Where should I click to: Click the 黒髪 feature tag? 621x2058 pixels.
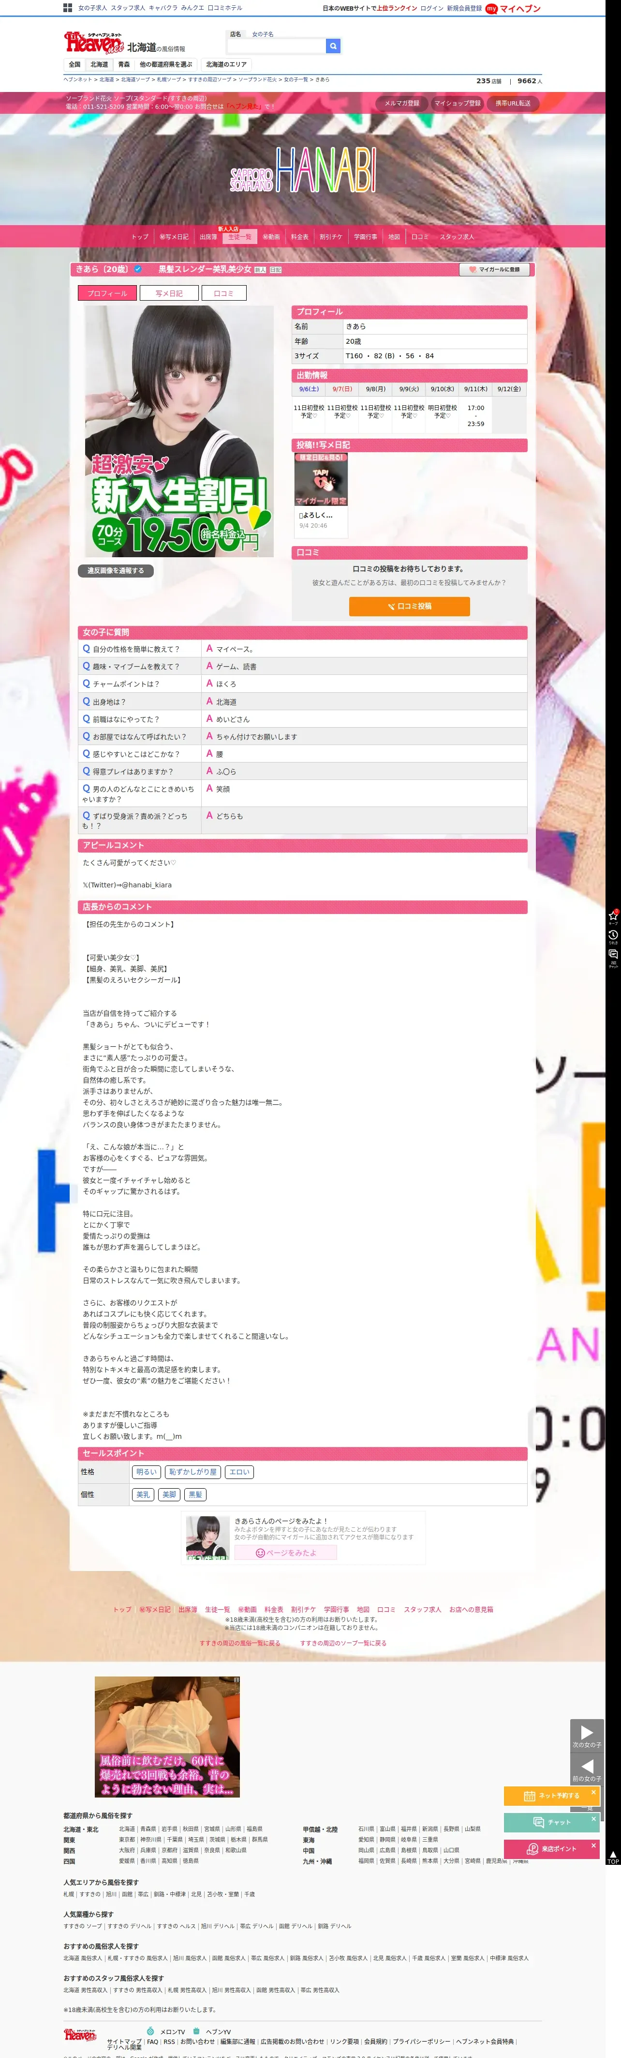coord(195,1494)
